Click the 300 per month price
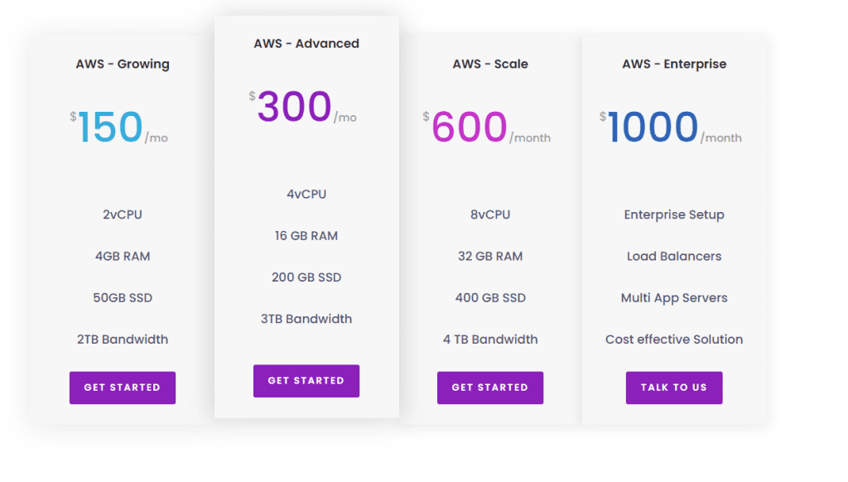The image size is (848, 482). point(295,107)
